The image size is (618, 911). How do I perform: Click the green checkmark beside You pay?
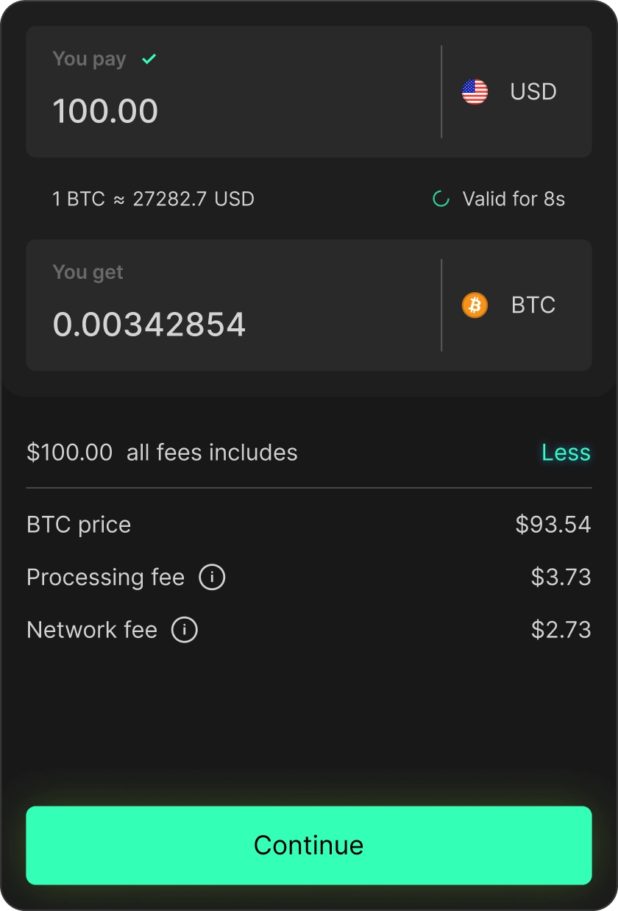(x=149, y=59)
